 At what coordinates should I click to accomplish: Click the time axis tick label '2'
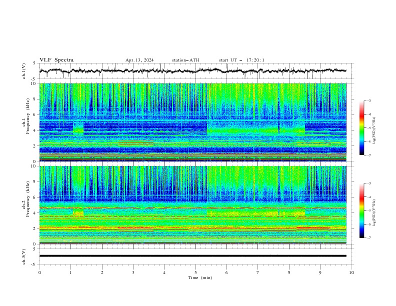(x=102, y=272)
